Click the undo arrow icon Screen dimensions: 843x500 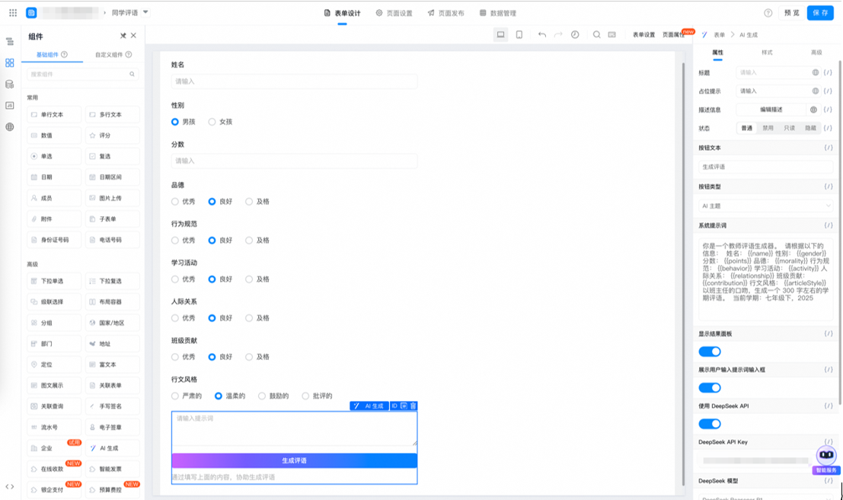(542, 33)
